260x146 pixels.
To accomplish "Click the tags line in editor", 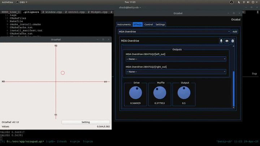I will coord(13,15).
